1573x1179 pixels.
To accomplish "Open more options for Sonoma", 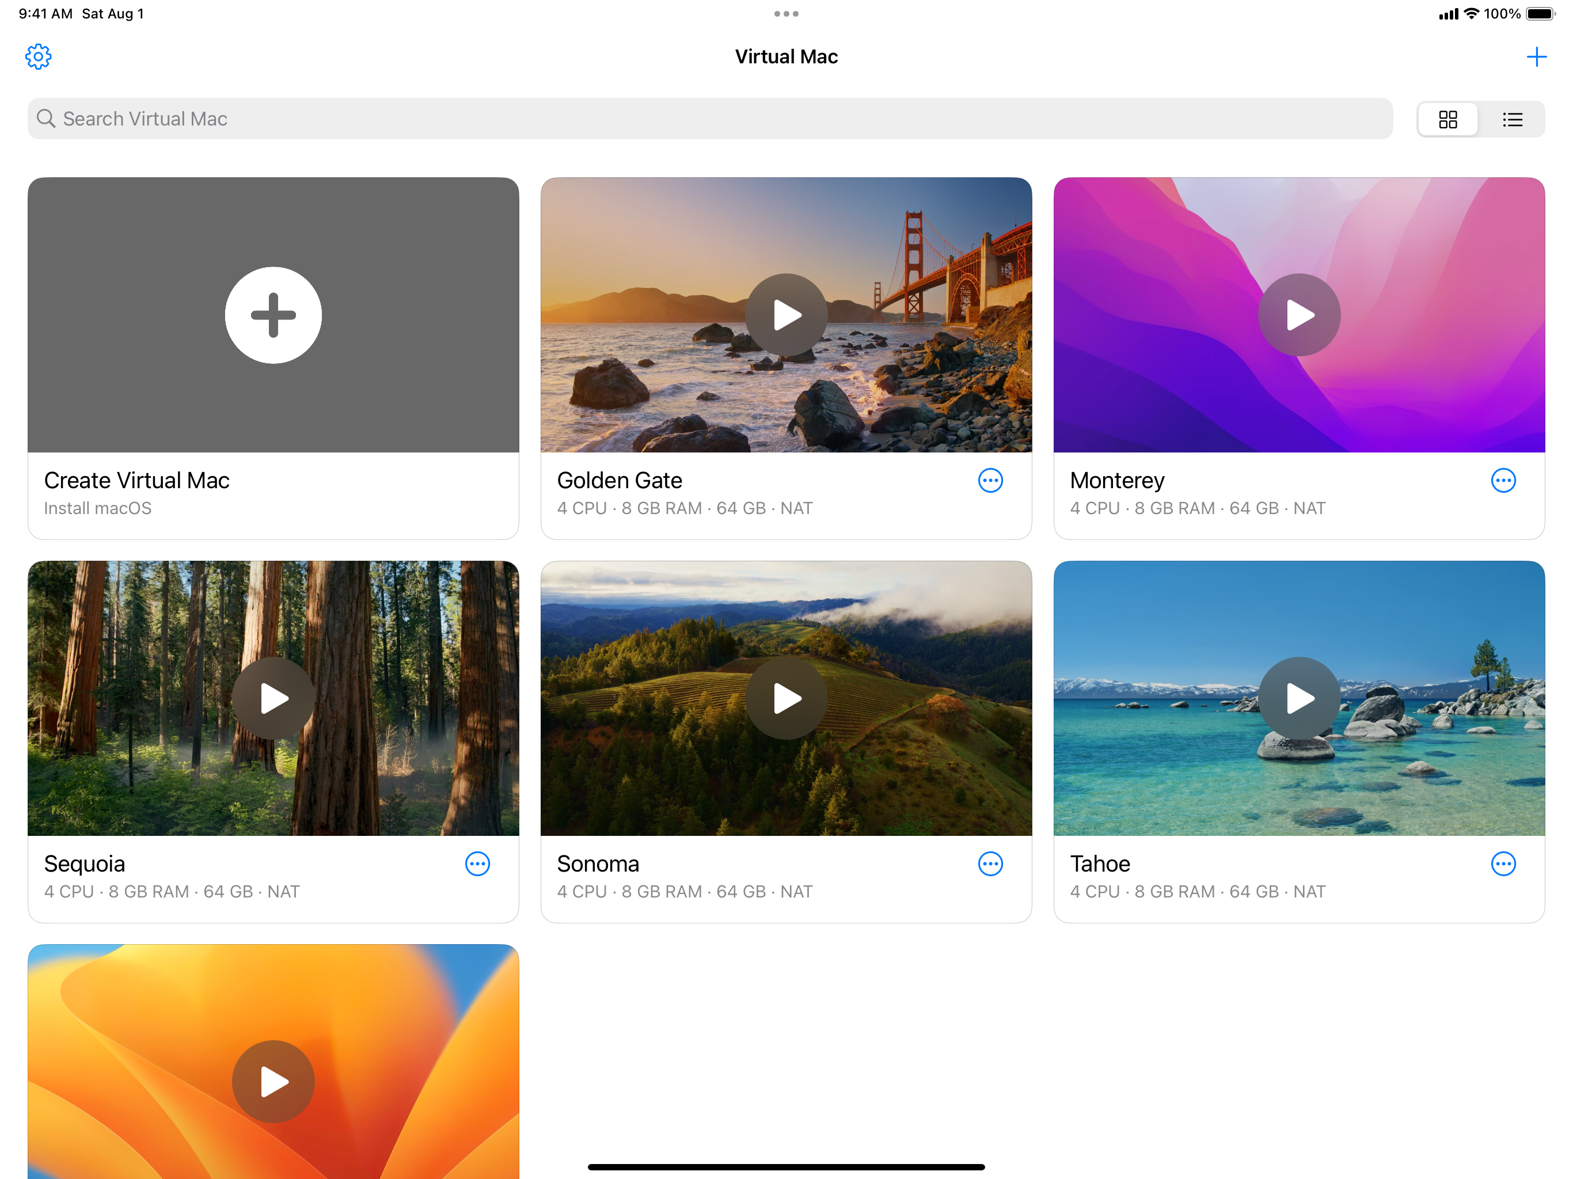I will [990, 864].
